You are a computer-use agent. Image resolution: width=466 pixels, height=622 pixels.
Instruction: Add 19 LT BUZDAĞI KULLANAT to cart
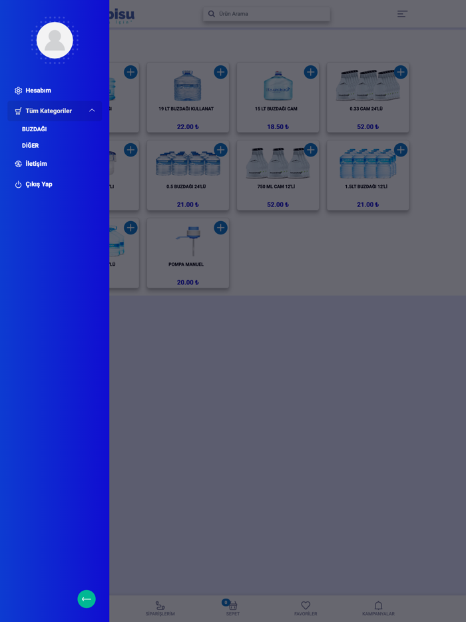point(220,72)
